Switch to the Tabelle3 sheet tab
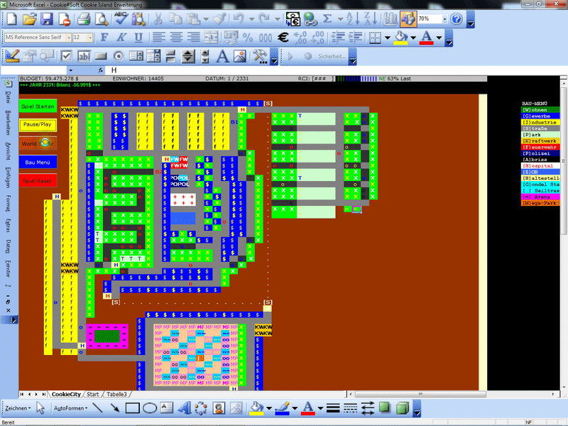 [x=116, y=395]
